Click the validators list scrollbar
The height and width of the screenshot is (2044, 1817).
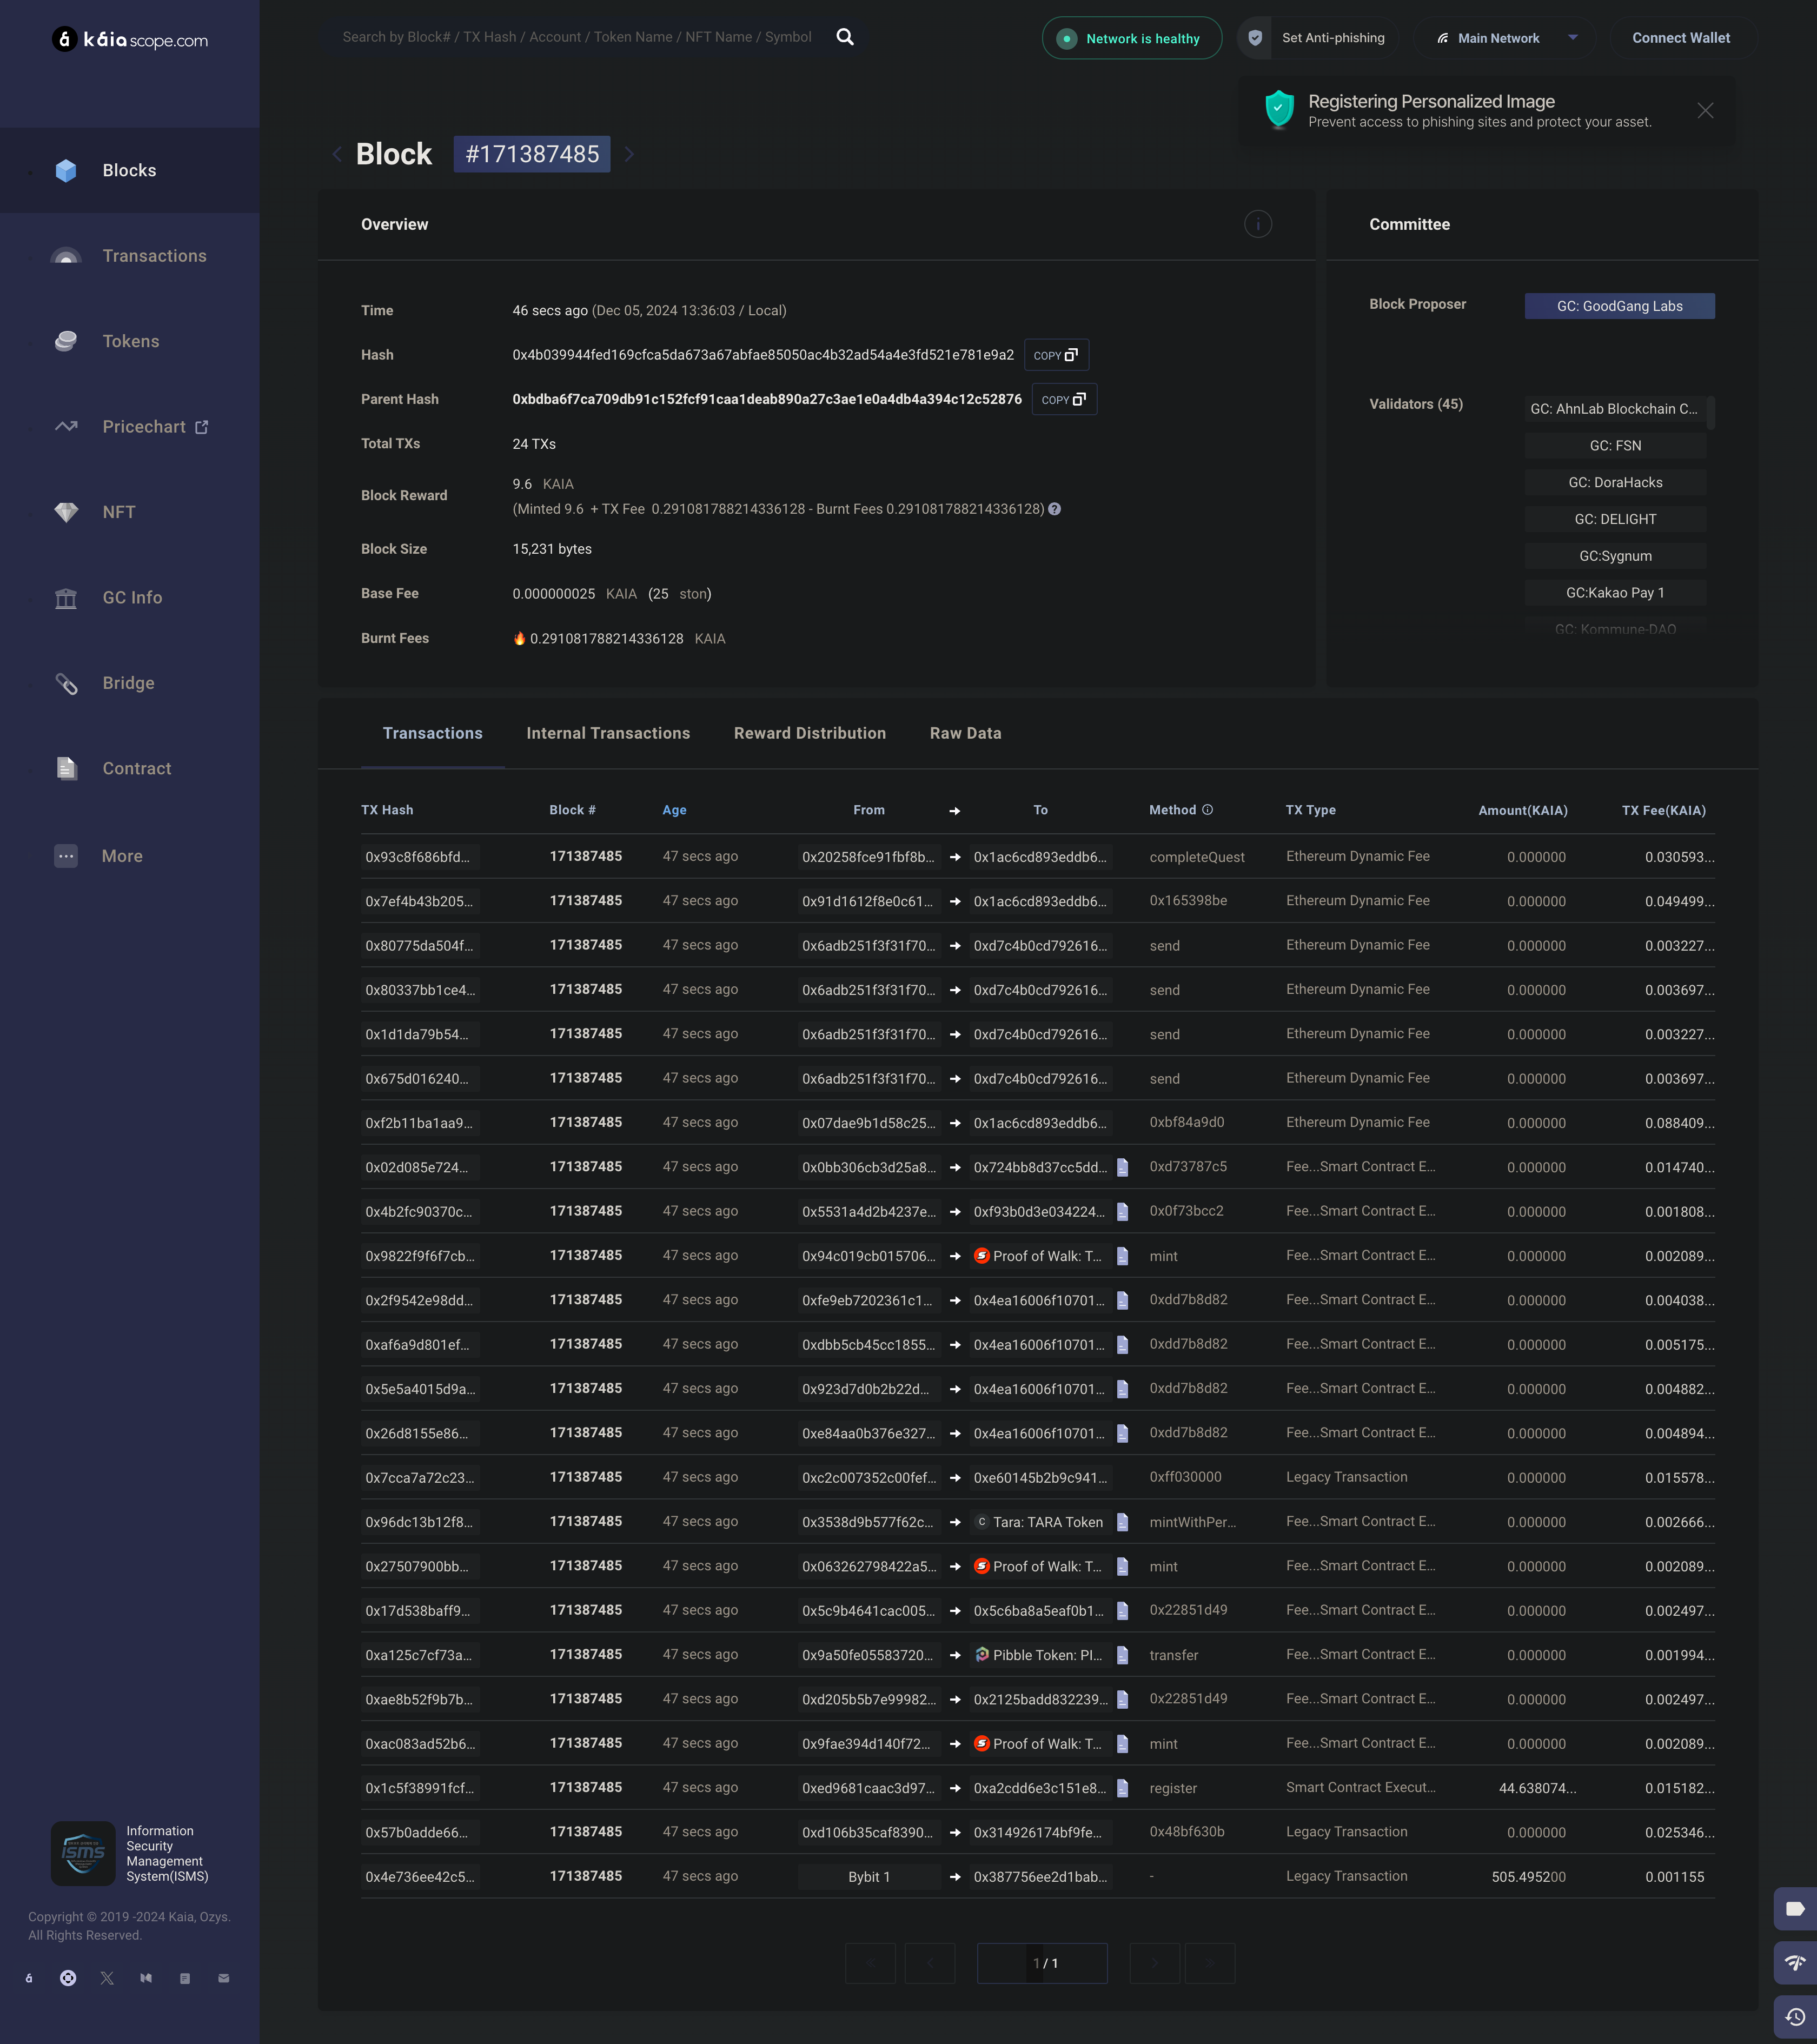(1711, 413)
